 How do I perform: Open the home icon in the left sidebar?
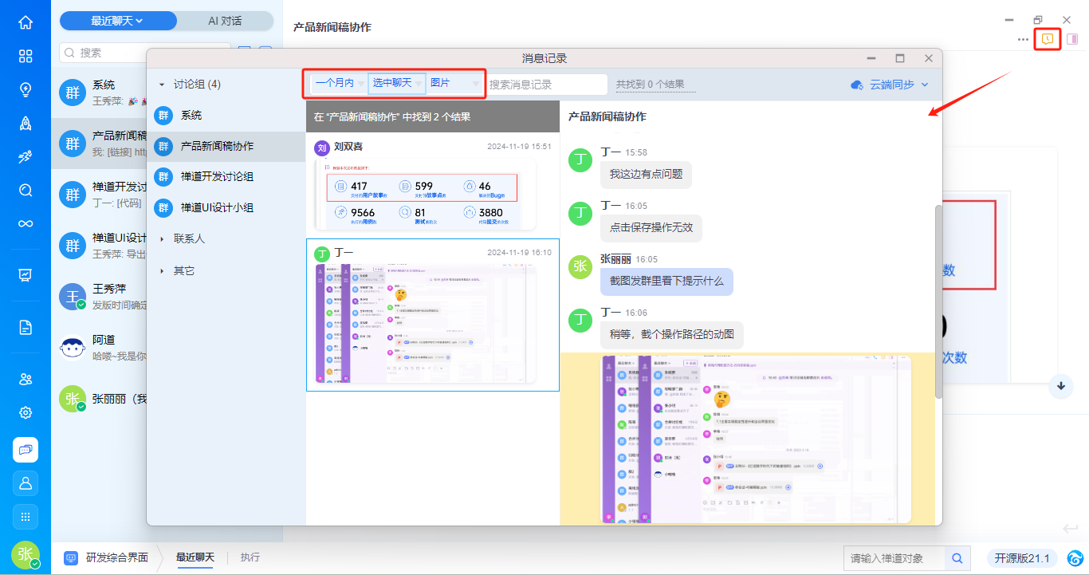click(26, 22)
